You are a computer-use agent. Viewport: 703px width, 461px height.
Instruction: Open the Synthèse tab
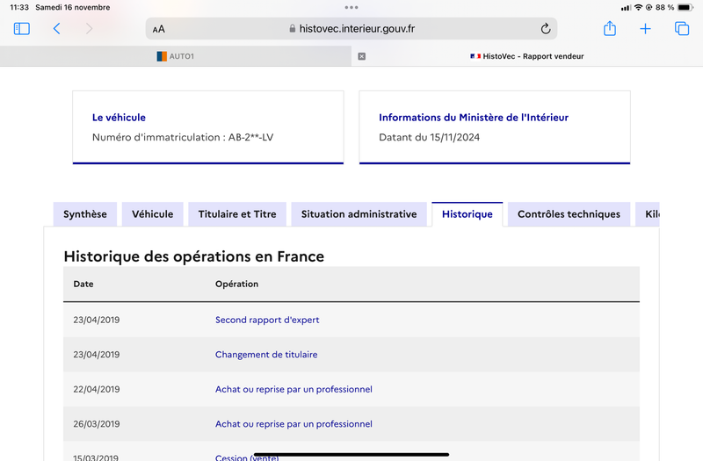85,214
